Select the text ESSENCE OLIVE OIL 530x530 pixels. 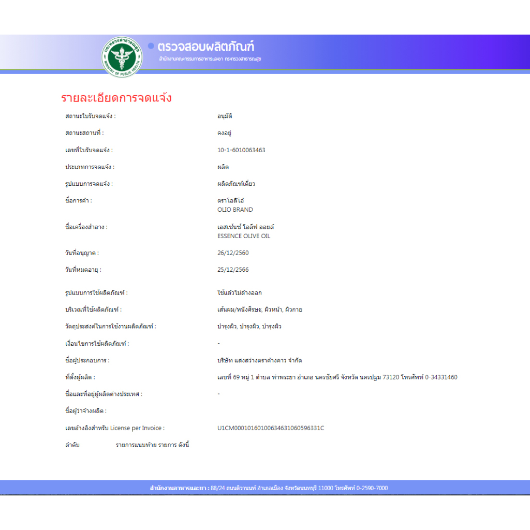tap(244, 236)
